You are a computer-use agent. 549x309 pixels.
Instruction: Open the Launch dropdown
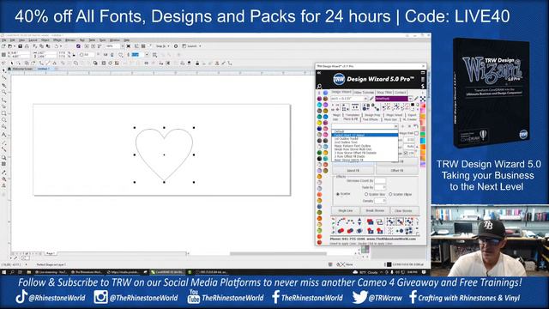[x=191, y=45]
